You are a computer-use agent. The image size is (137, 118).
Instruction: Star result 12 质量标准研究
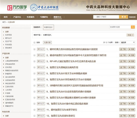click(x=131, y=116)
